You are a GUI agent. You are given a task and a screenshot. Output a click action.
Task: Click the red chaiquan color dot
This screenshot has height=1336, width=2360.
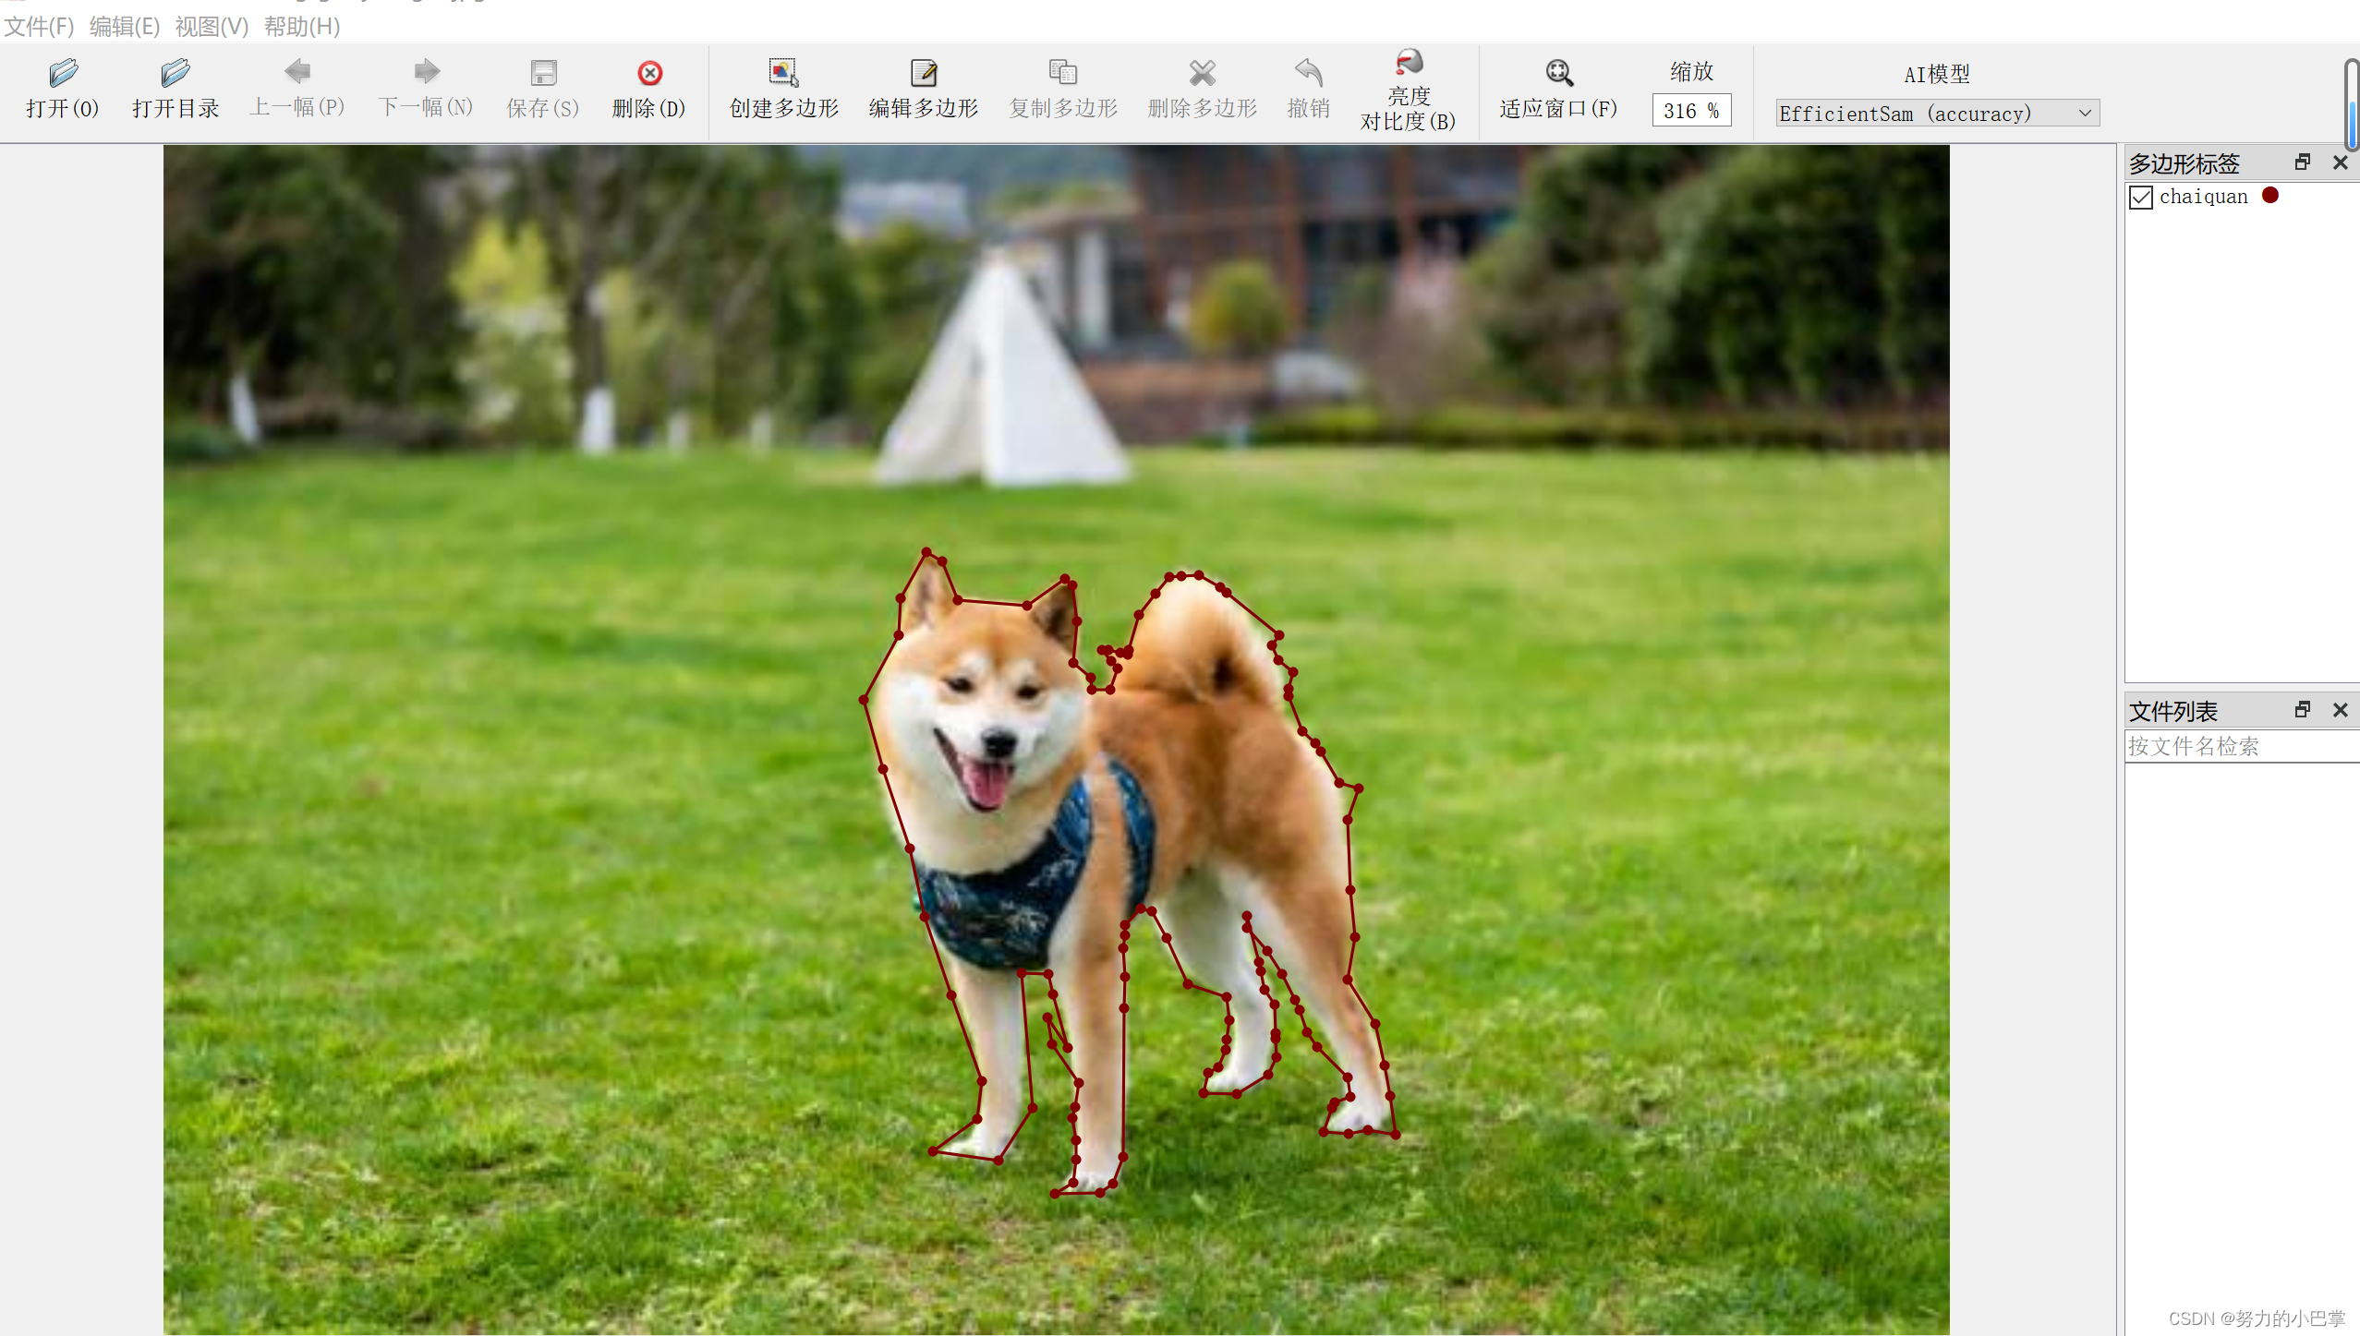click(2270, 196)
